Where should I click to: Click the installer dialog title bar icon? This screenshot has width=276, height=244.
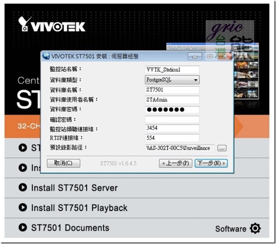(46, 56)
